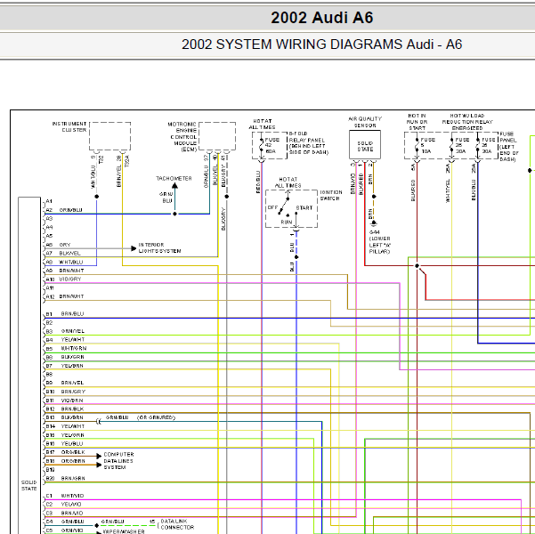Click the Fuse 25 30A symbol
The height and width of the screenshot is (534, 535).
pyautogui.click(x=451, y=145)
